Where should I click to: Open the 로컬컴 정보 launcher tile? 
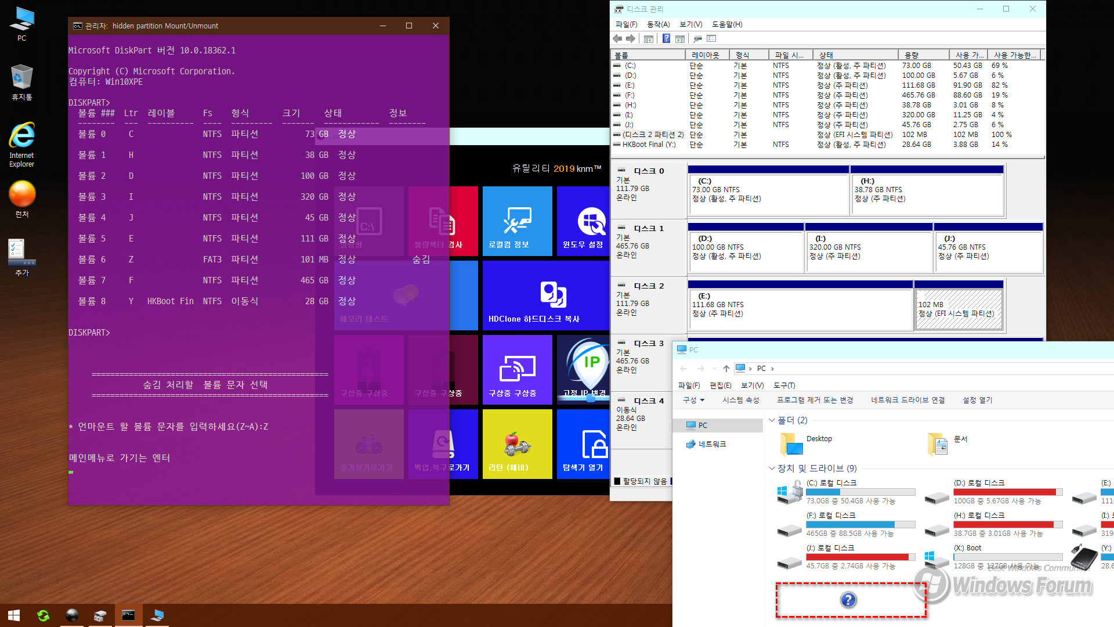(x=517, y=221)
